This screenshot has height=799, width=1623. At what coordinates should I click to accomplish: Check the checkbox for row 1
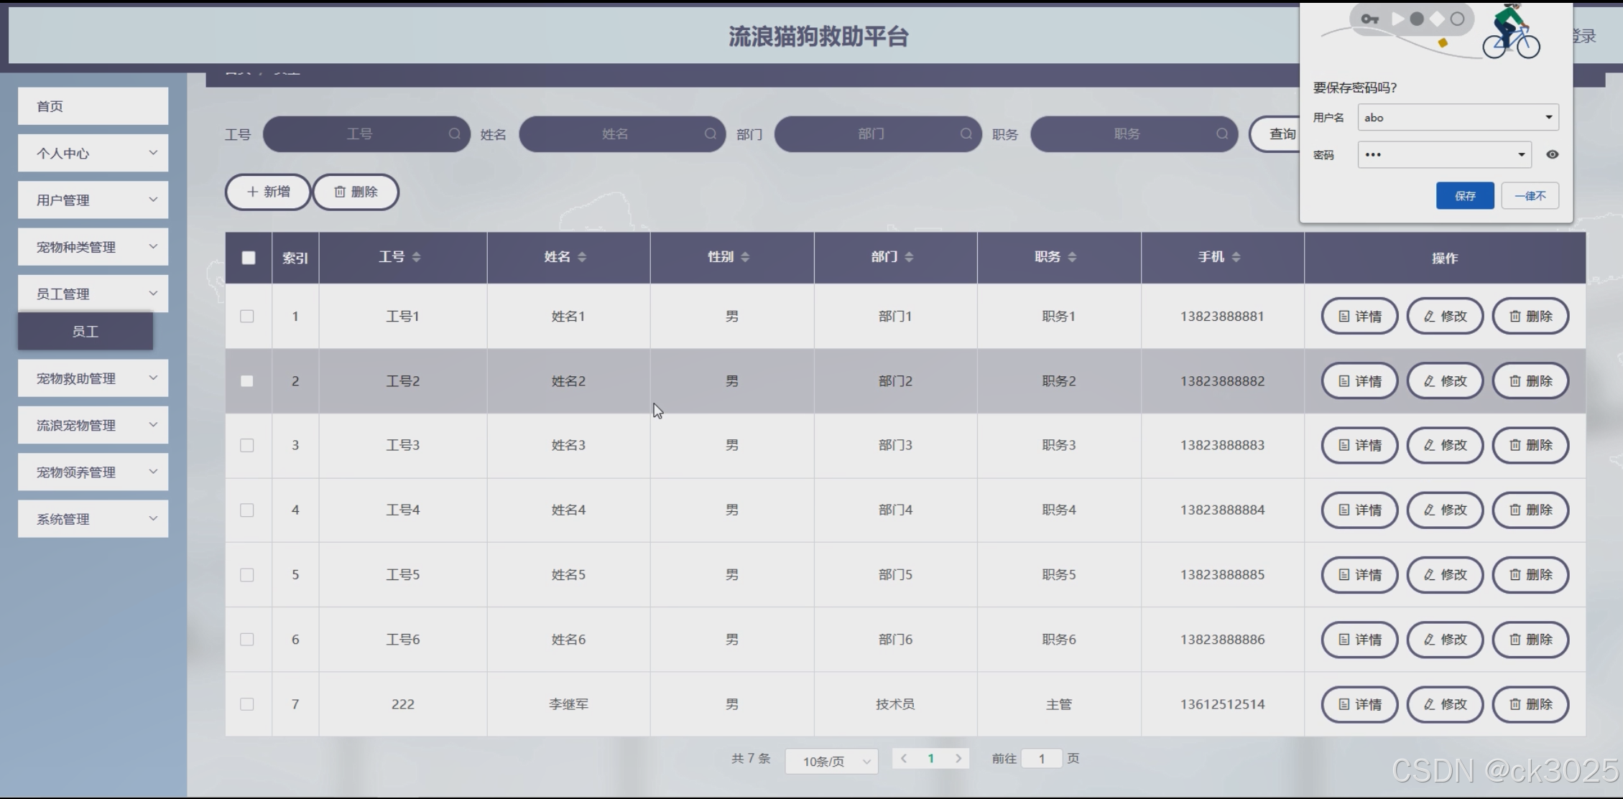pyautogui.click(x=247, y=316)
